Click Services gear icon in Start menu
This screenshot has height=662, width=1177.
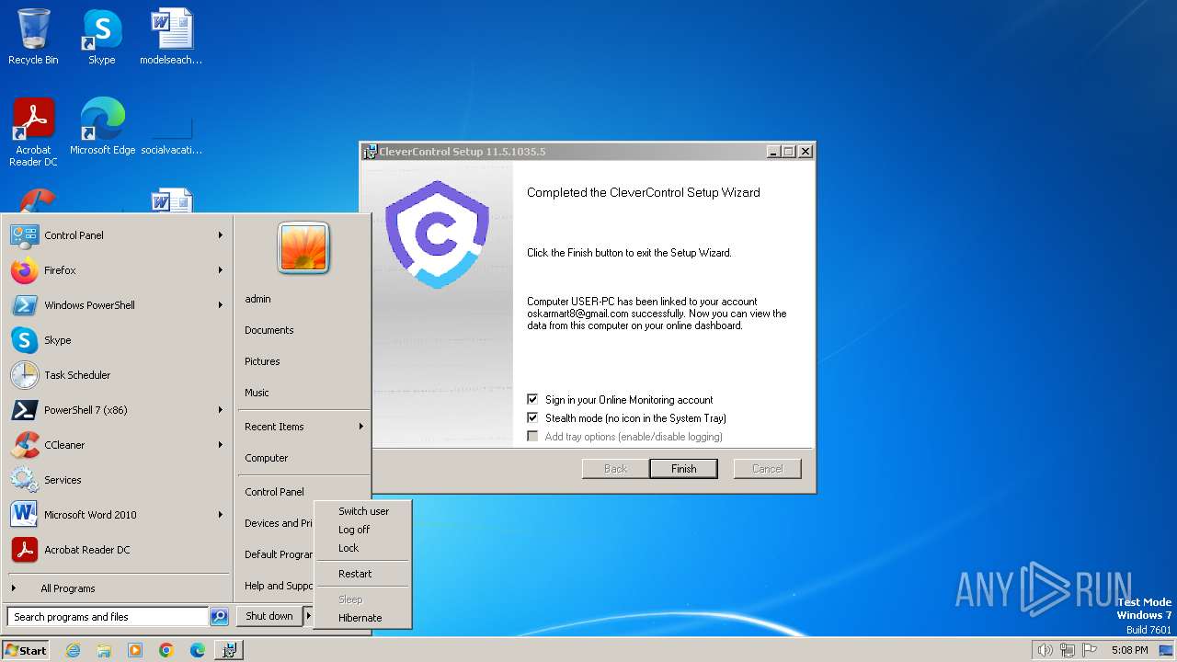tap(25, 480)
